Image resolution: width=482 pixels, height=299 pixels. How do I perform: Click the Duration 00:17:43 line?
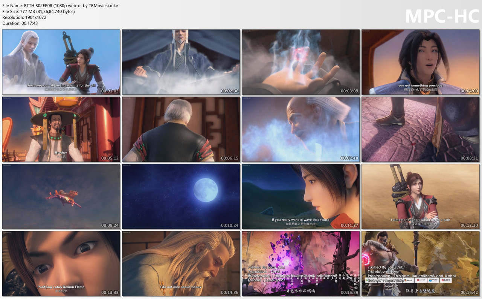20,23
